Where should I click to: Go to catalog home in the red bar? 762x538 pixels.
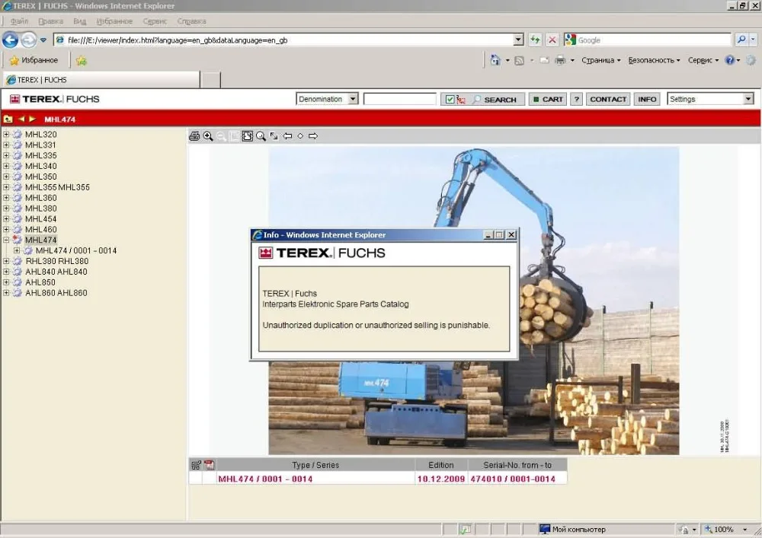(x=8, y=119)
